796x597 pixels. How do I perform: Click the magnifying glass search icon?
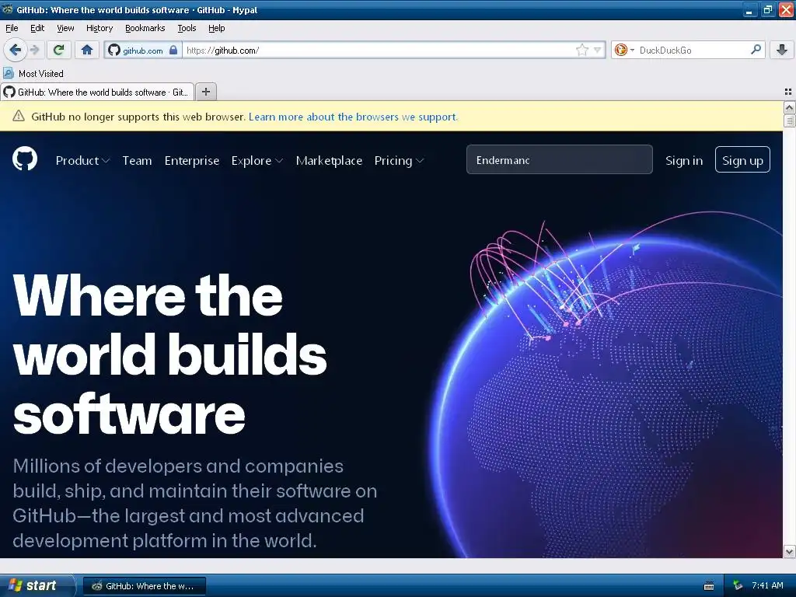(x=756, y=49)
